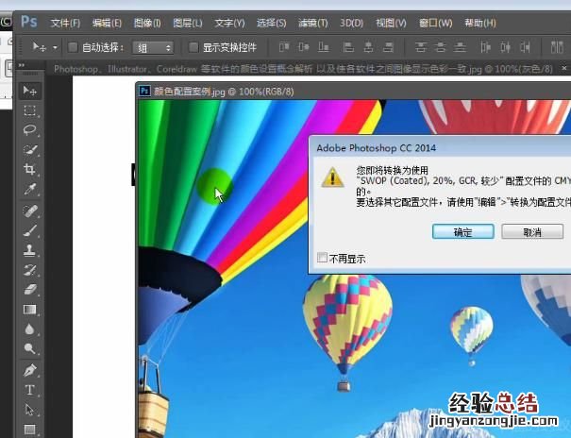
Task: Click the warning triangle icon in dialog
Action: pos(332,177)
